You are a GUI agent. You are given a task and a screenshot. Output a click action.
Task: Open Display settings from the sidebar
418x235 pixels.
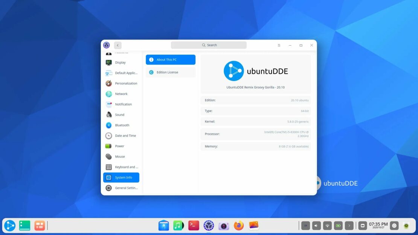click(x=121, y=63)
